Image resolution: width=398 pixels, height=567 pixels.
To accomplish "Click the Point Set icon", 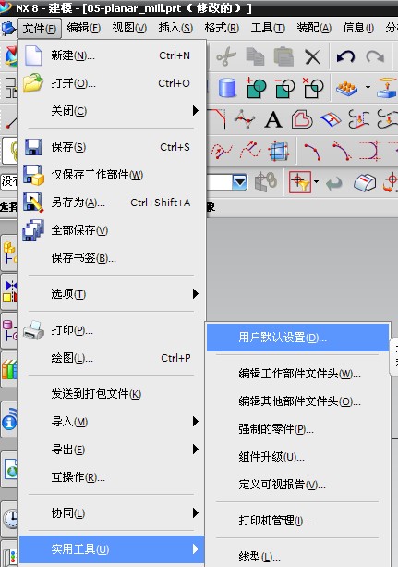I will pyautogui.click(x=245, y=119).
